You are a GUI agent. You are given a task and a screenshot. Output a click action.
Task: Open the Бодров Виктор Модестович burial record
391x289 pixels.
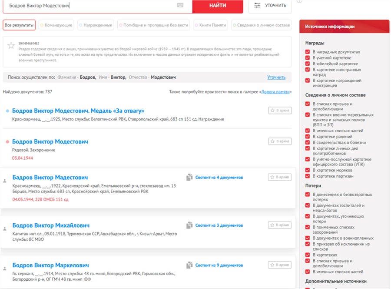pos(50,141)
